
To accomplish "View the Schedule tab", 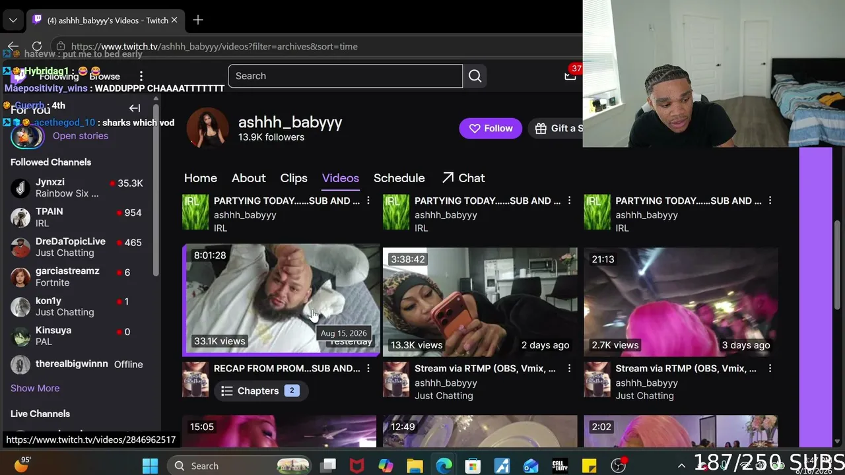I will click(x=399, y=178).
